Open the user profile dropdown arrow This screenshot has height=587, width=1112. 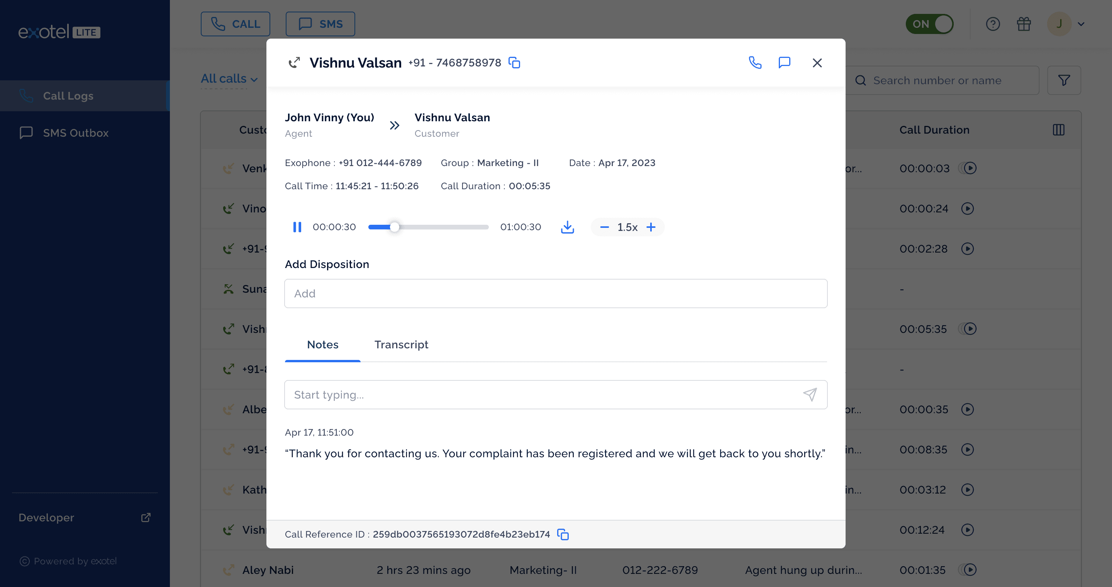[1081, 24]
